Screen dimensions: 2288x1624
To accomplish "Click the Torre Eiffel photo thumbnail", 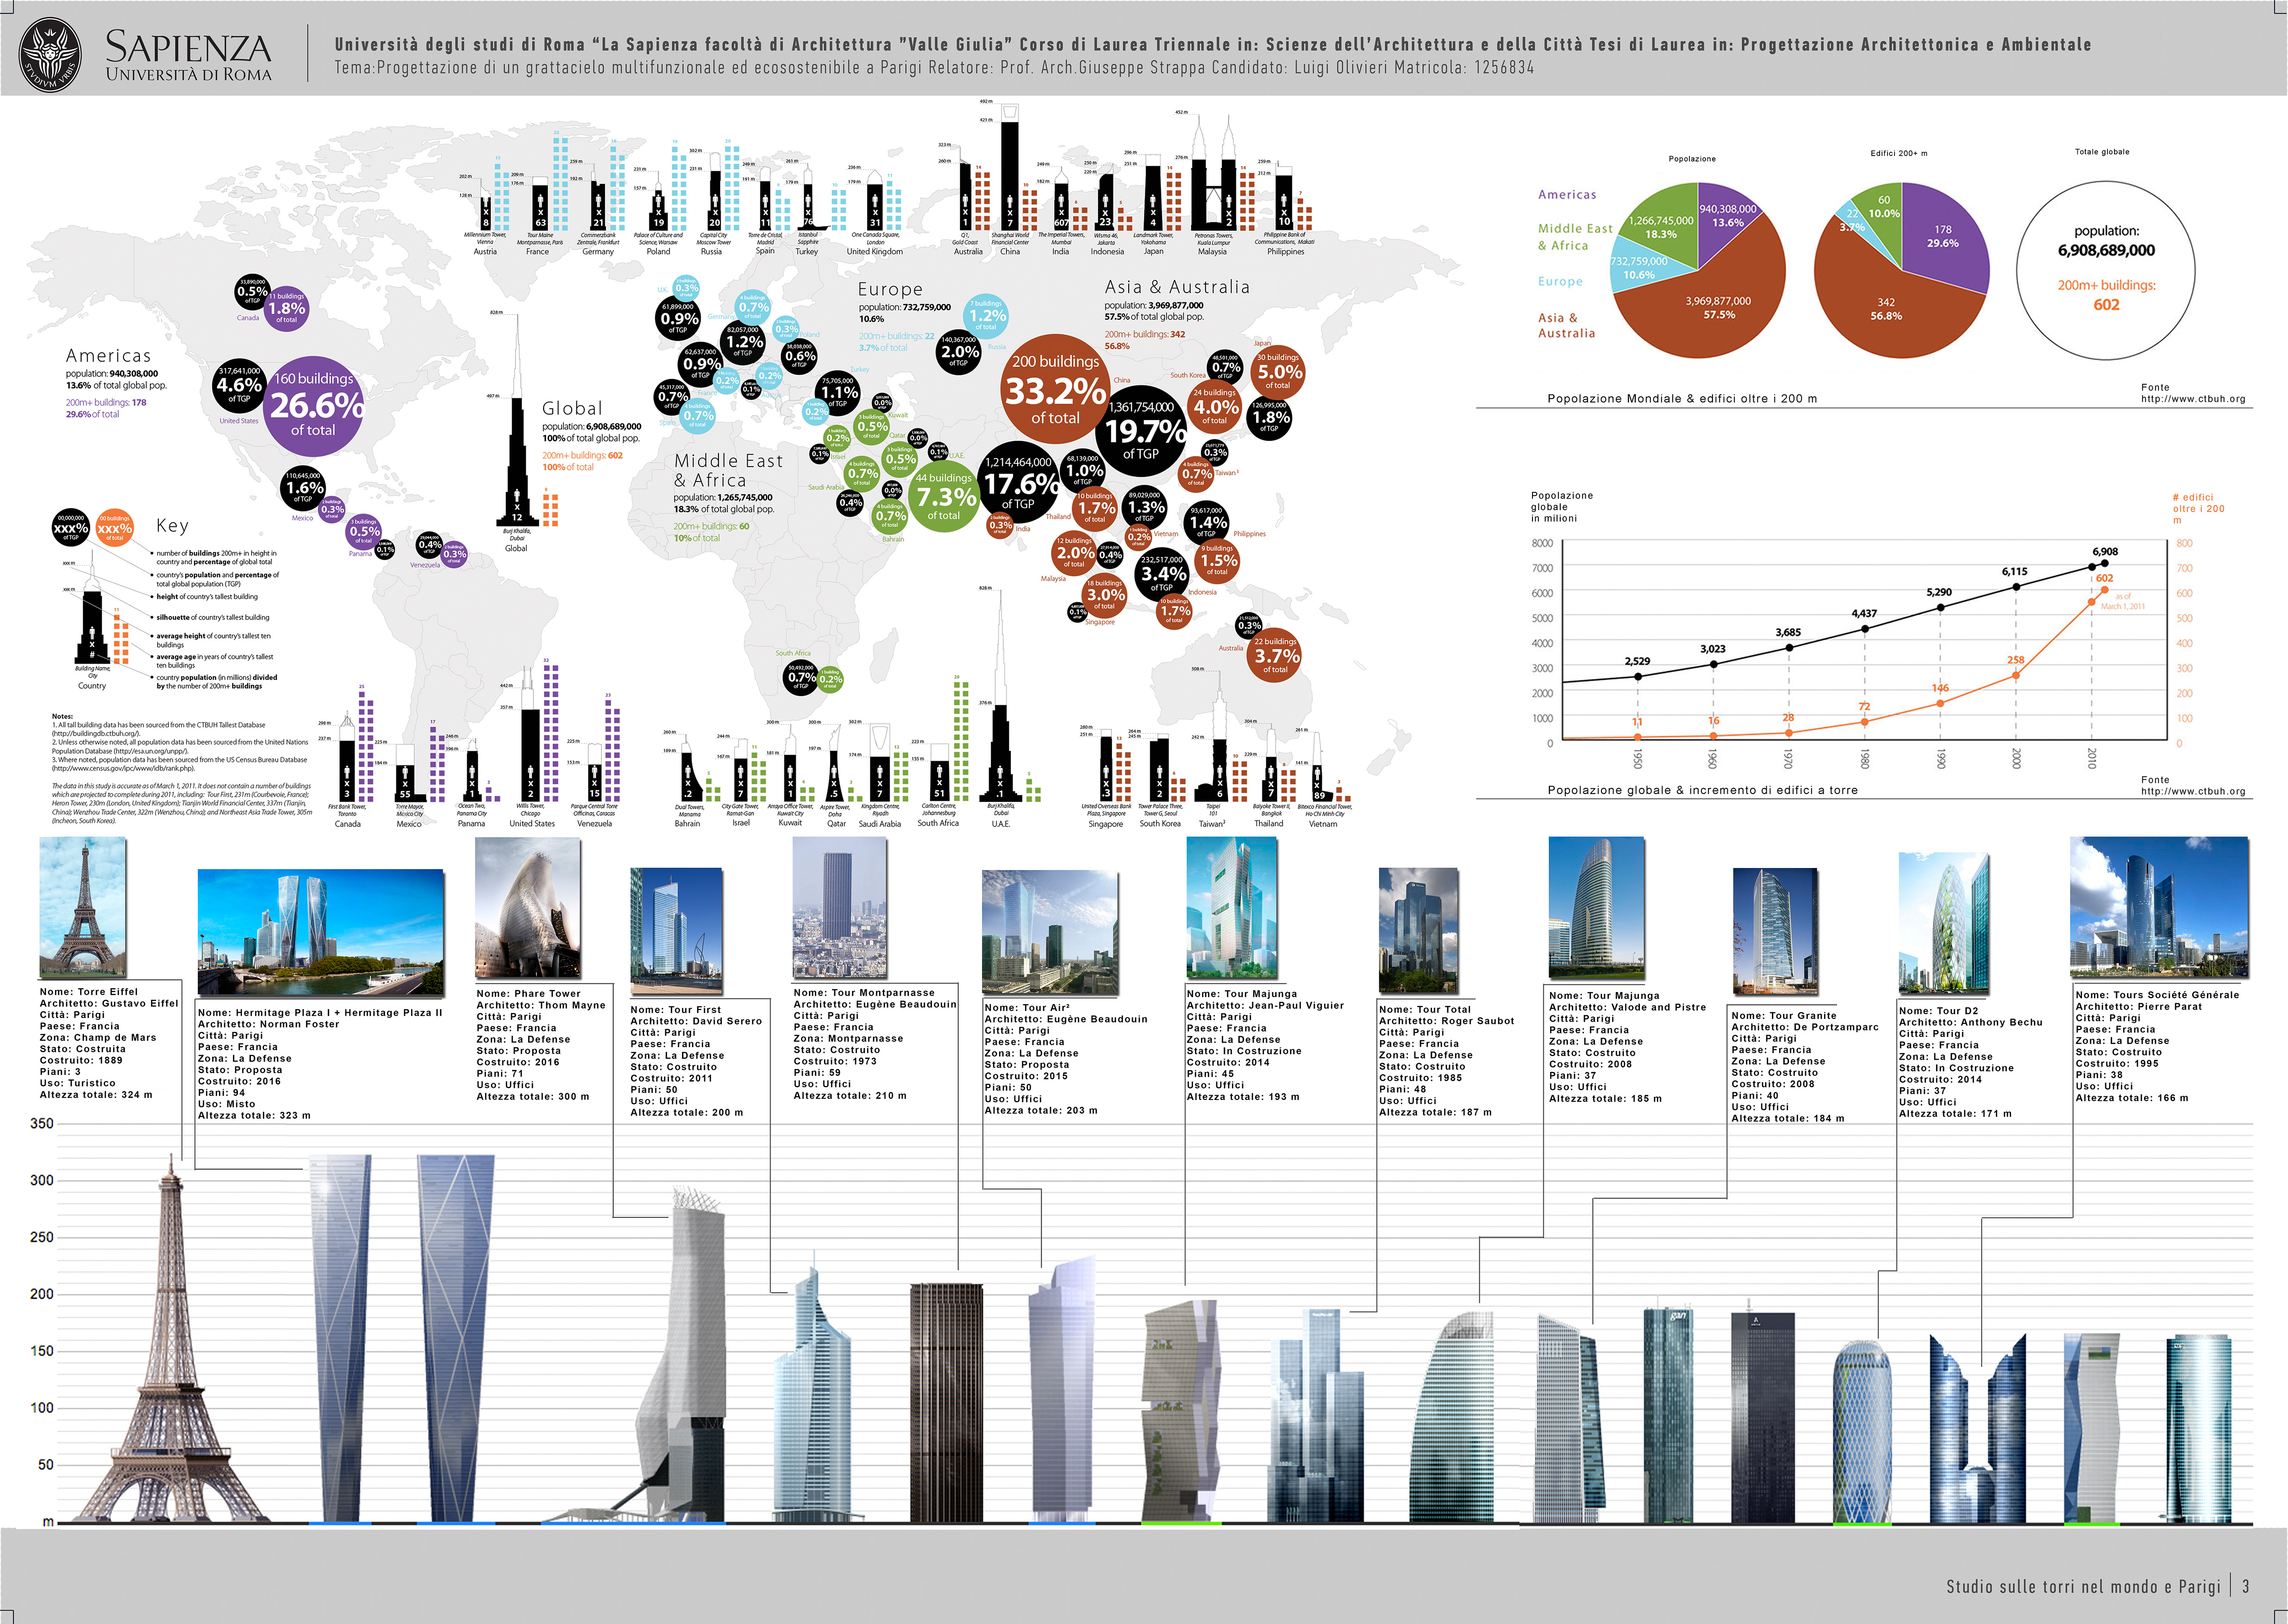I will coord(83,907).
